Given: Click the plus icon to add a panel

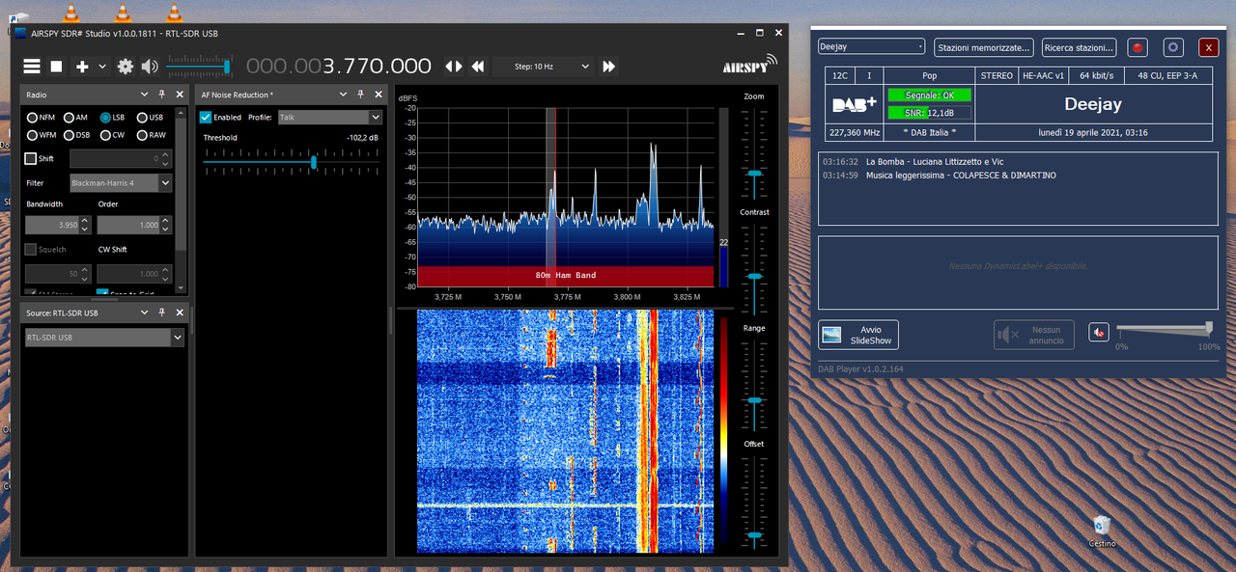Looking at the screenshot, I should click(x=82, y=67).
